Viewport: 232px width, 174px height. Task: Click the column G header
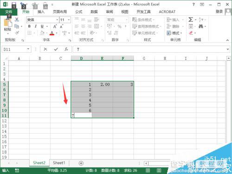pyautogui.click(x=144, y=58)
